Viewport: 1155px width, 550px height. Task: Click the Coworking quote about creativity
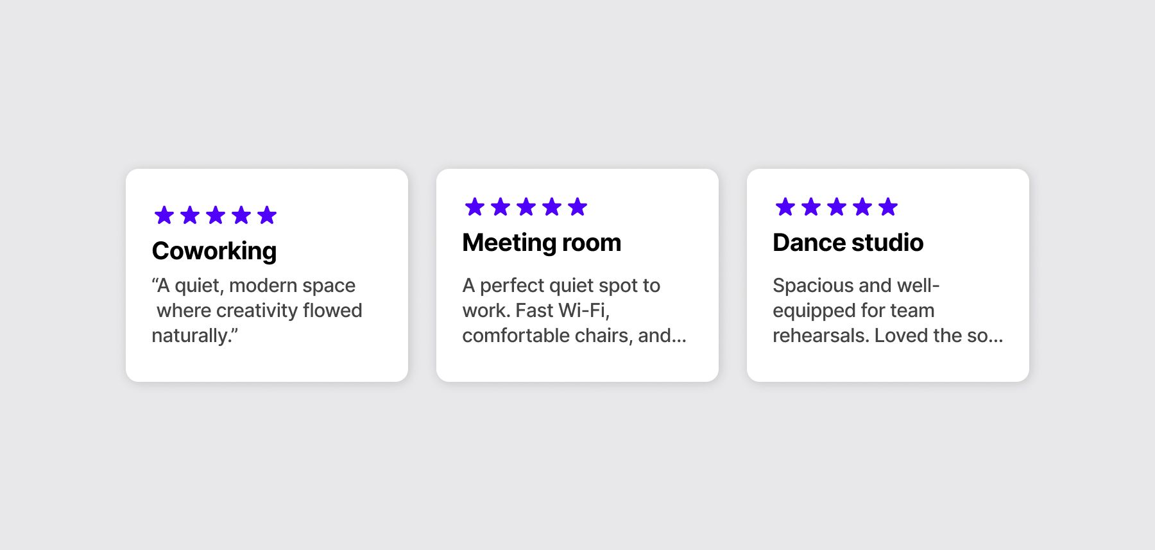click(257, 311)
